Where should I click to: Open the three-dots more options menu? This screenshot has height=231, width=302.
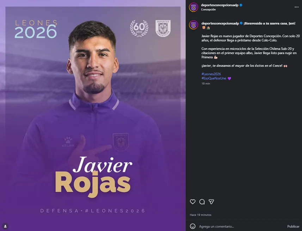(x=296, y=7)
